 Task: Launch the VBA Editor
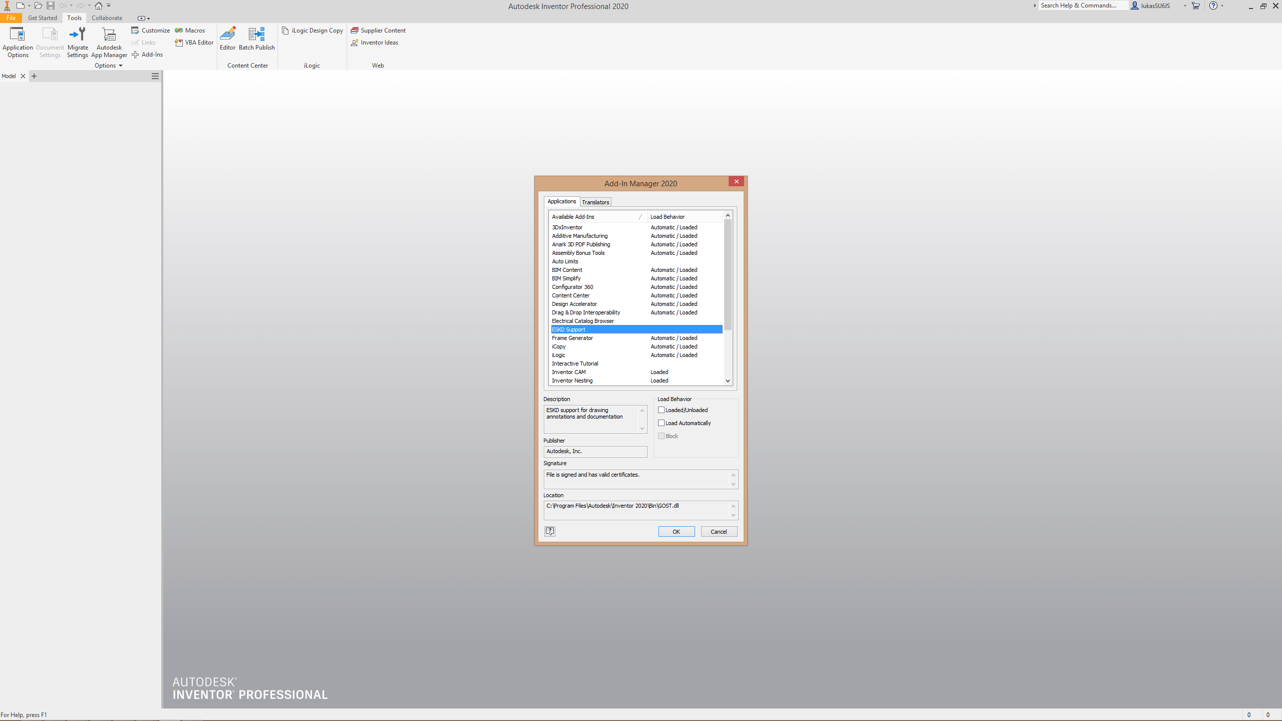tap(194, 43)
